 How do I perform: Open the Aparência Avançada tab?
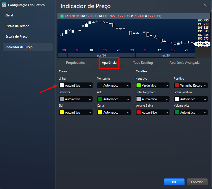tap(185, 63)
